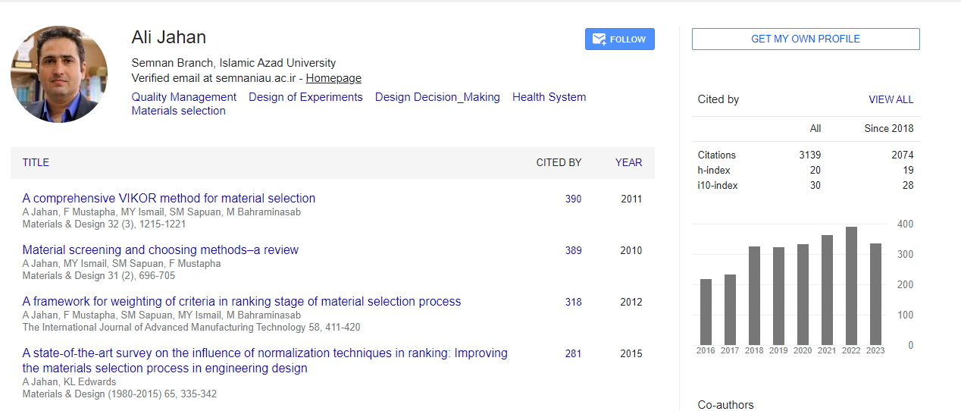Open Ali Jahan's profile photo
The image size is (961, 411).
point(59,74)
